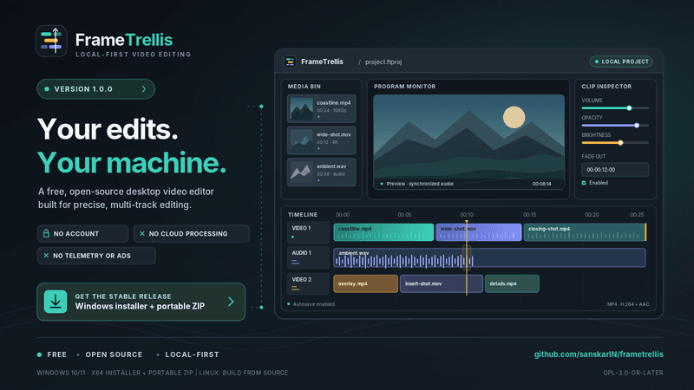The image size is (694, 390).
Task: Click the Video 1 track header
Action: coord(308,232)
